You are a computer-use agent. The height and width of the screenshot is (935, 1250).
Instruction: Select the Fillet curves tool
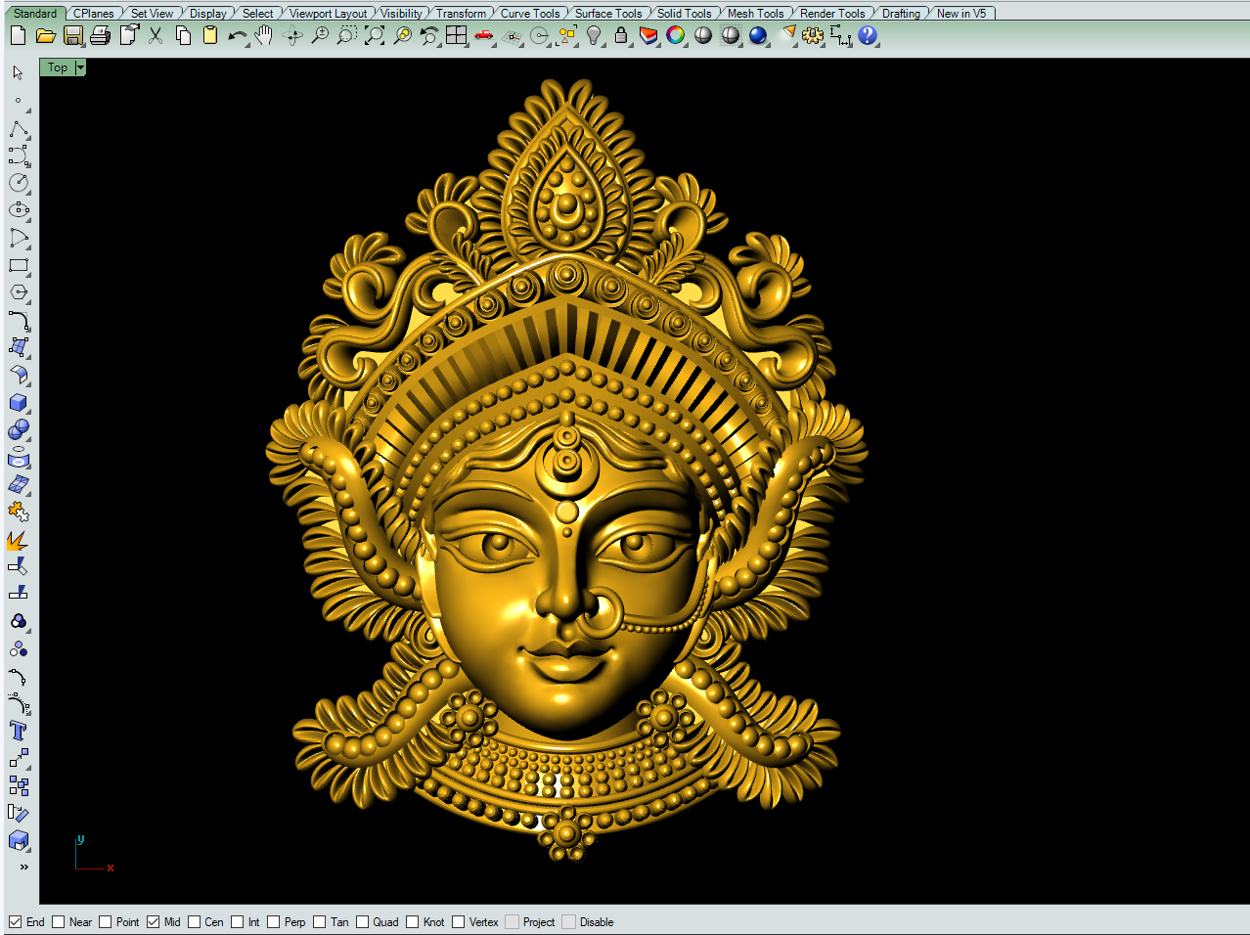(x=19, y=320)
